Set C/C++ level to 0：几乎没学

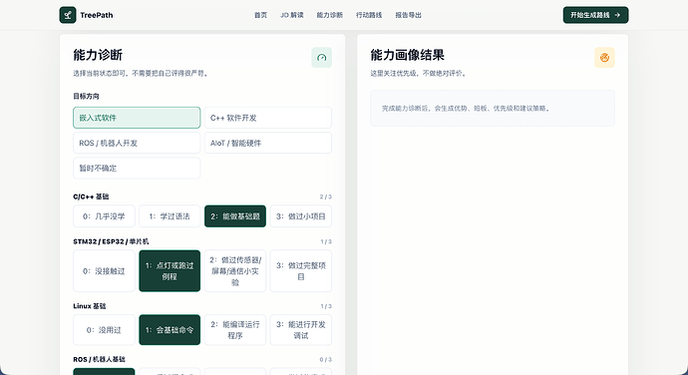coord(104,216)
